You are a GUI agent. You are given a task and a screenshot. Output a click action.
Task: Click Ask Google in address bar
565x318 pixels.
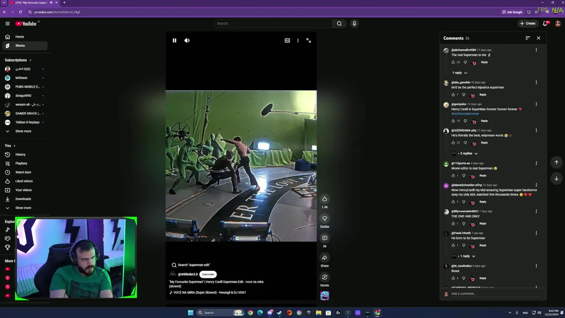[x=512, y=12]
